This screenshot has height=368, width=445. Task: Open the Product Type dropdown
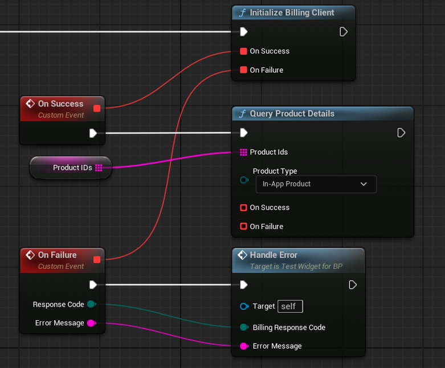pyautogui.click(x=315, y=184)
